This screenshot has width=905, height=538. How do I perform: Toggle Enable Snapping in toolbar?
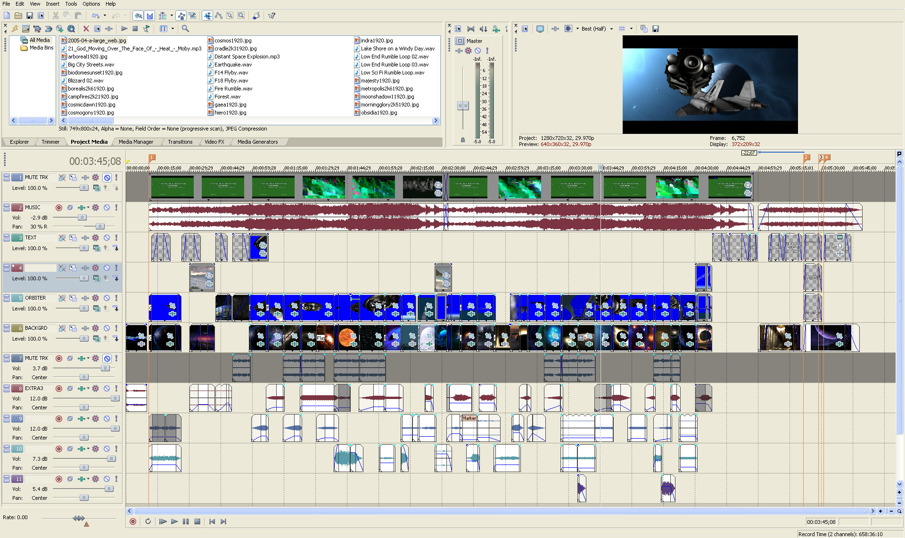coord(139,16)
